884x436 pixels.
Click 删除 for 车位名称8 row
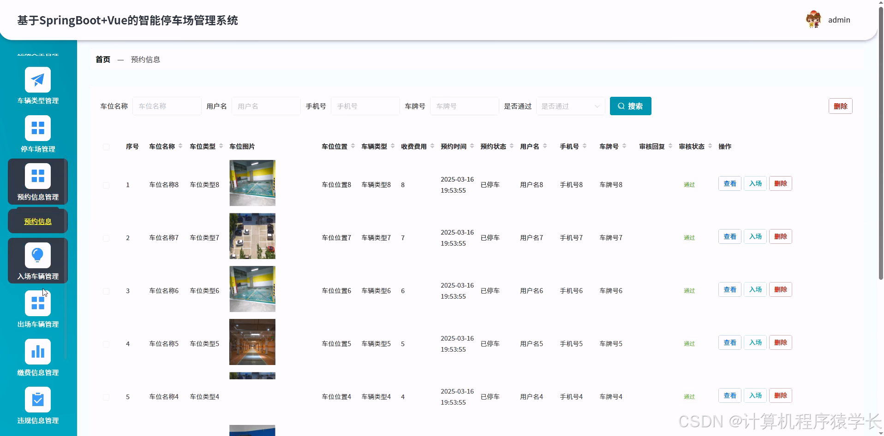tap(781, 183)
